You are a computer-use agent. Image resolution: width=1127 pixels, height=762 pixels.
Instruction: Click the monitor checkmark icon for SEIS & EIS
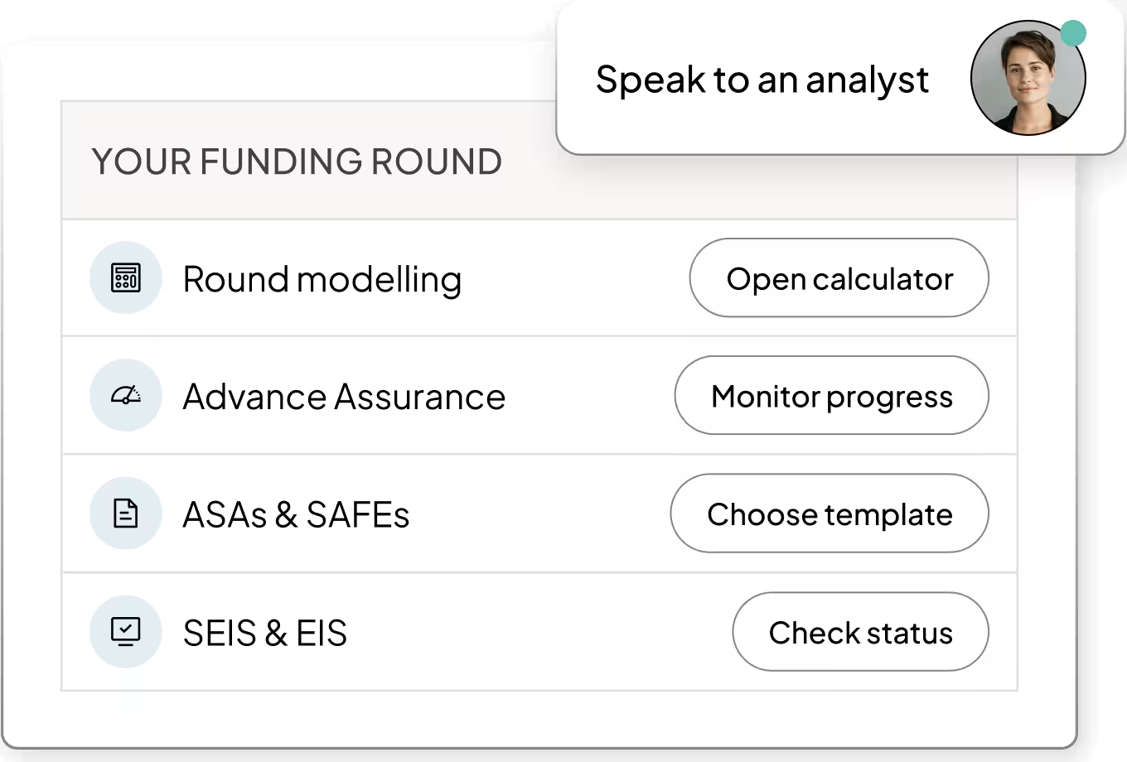point(125,631)
